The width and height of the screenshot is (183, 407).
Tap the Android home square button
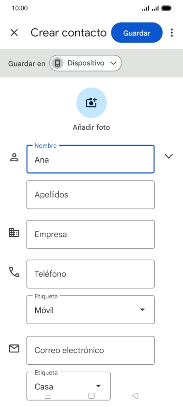click(91, 396)
